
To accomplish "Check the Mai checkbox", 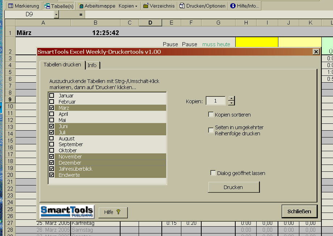I will [52, 120].
